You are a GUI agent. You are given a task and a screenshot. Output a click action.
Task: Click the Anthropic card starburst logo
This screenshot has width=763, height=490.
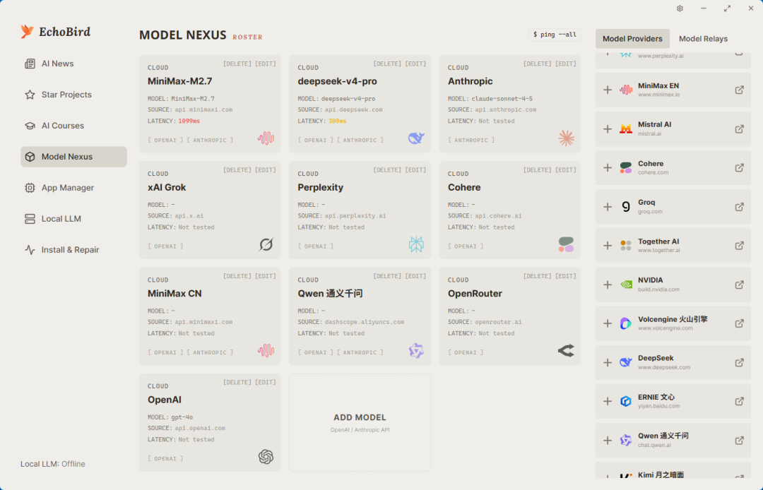566,138
